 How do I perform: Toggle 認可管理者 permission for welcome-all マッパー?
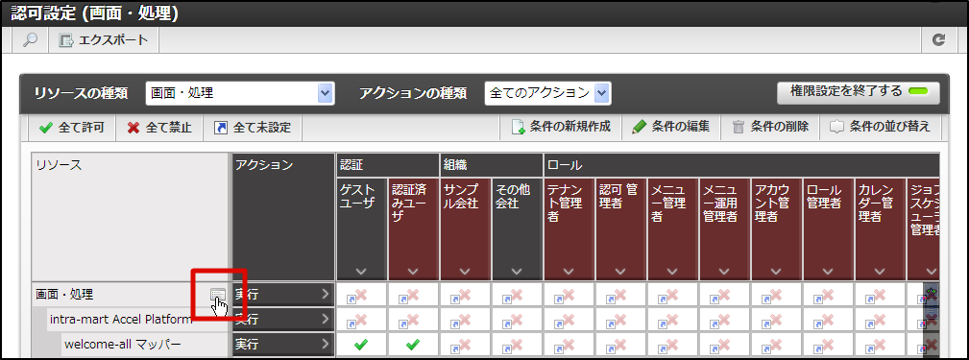[x=621, y=344]
